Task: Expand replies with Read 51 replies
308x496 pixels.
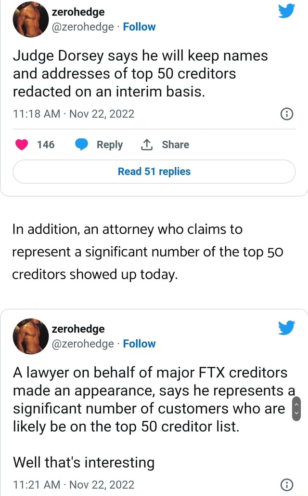Action: [x=154, y=172]
